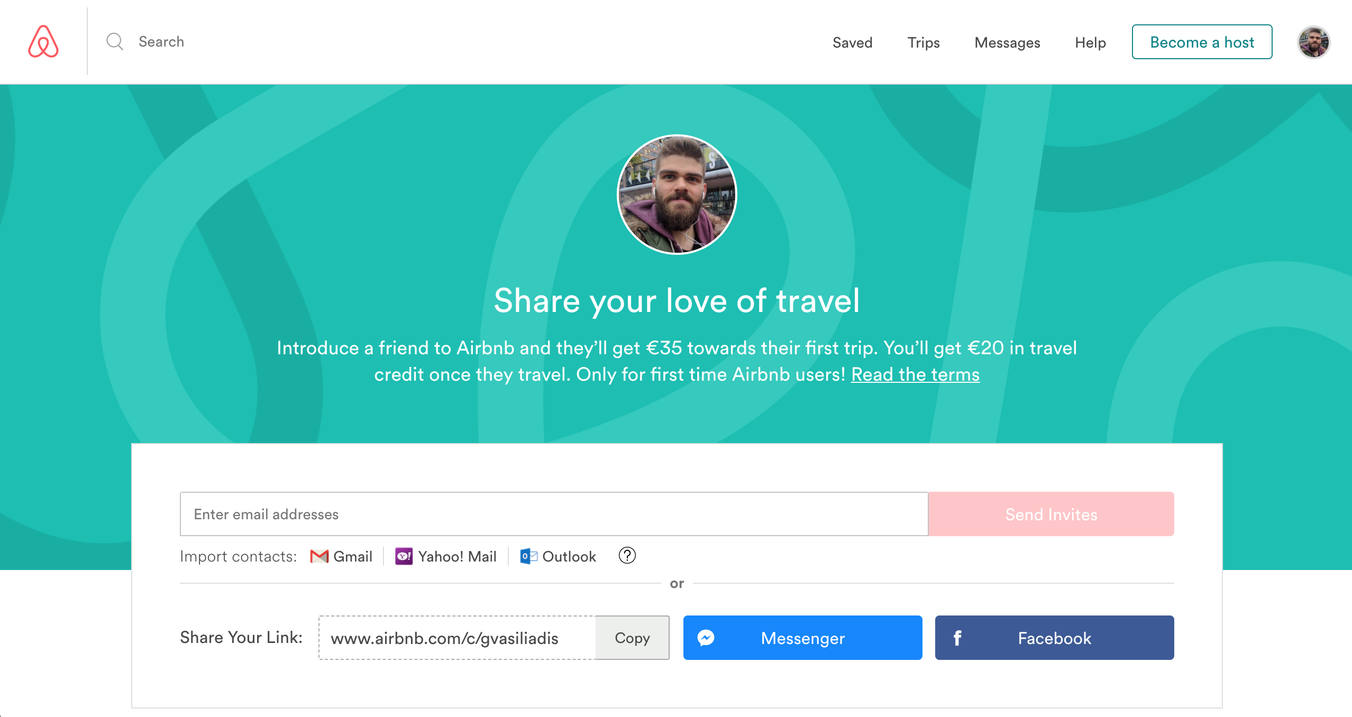Click the search magnifier icon
The image size is (1352, 717).
[114, 41]
